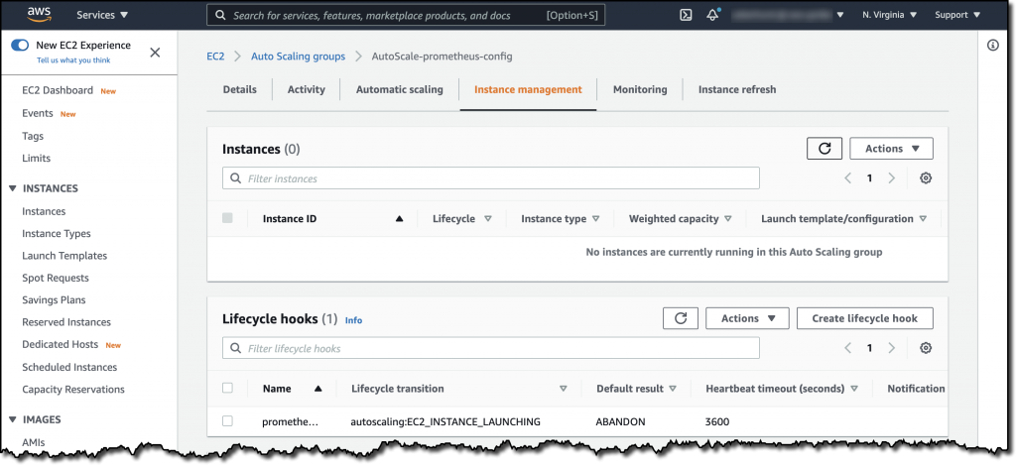
Task: Click the Filter lifecycle hooks field
Action: point(490,348)
